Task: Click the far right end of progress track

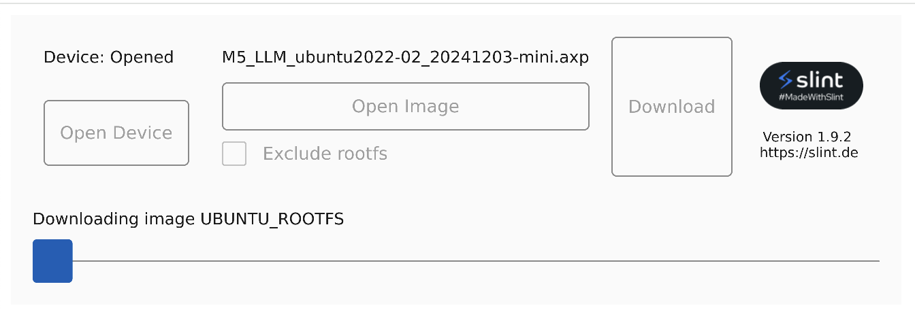Action: point(877,260)
